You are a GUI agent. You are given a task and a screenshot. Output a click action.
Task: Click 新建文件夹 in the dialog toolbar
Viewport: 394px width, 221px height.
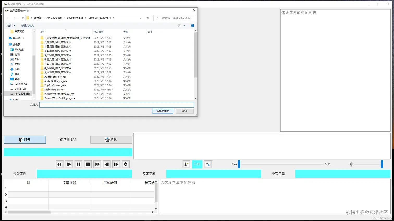(27, 26)
